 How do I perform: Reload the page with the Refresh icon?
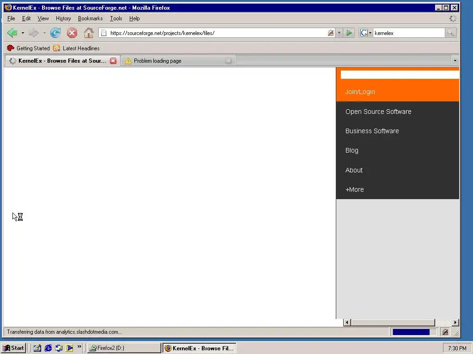pos(55,33)
